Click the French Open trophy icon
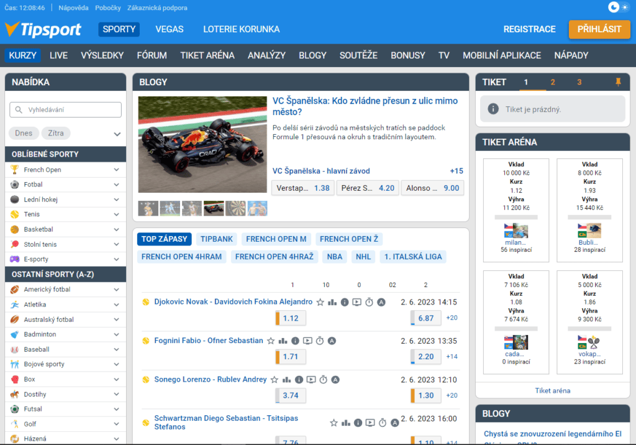This screenshot has width=636, height=445. 15,170
